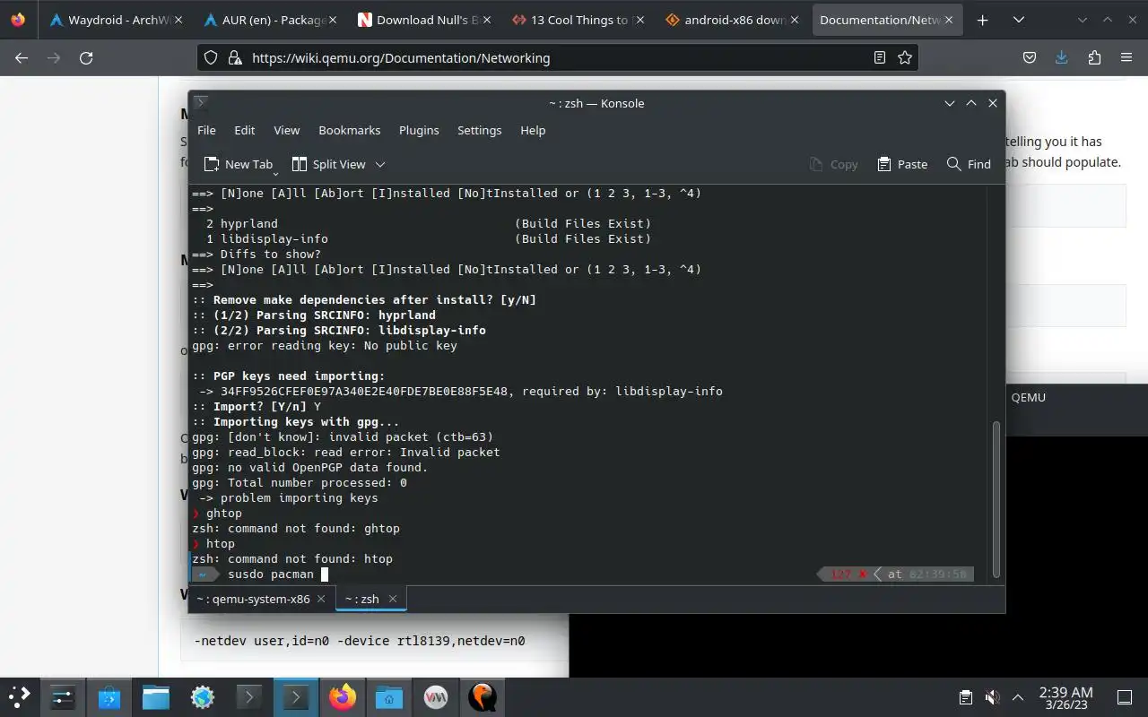
Task: Launch Discover software center from taskbar
Action: point(109,696)
